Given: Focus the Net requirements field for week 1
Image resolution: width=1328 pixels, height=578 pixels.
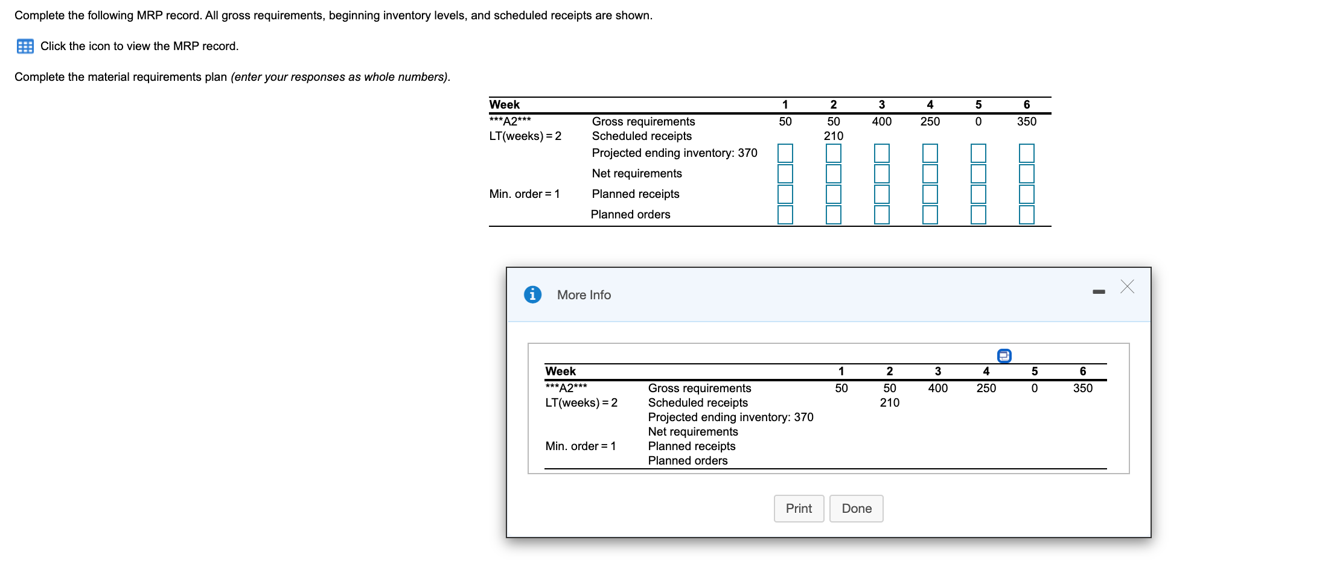Looking at the screenshot, I should pos(785,174).
